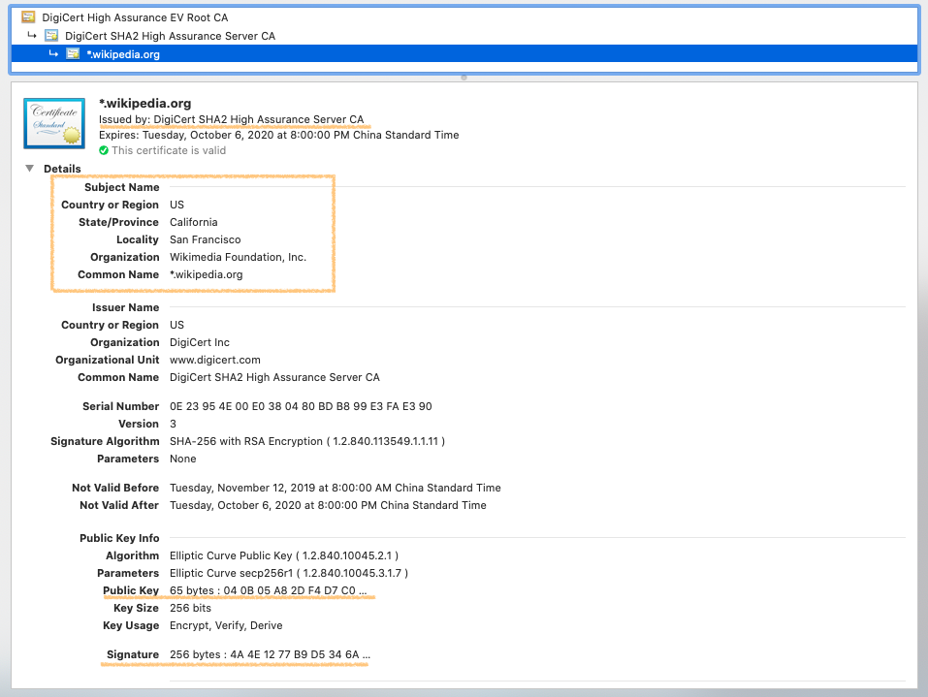This screenshot has width=928, height=697.
Task: Click the Serial Number label
Action: pyautogui.click(x=121, y=406)
